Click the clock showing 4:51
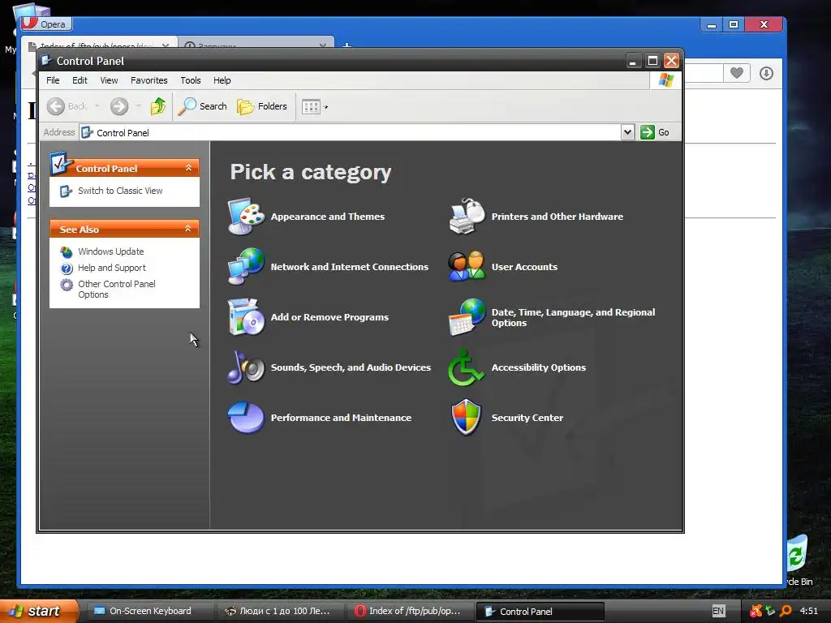Screen dimensions: 831x623 click(x=809, y=611)
